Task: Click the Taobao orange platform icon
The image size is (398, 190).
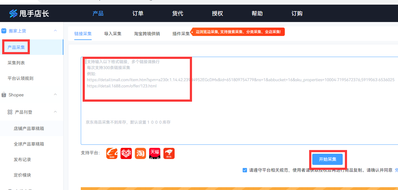Action: 140,153
